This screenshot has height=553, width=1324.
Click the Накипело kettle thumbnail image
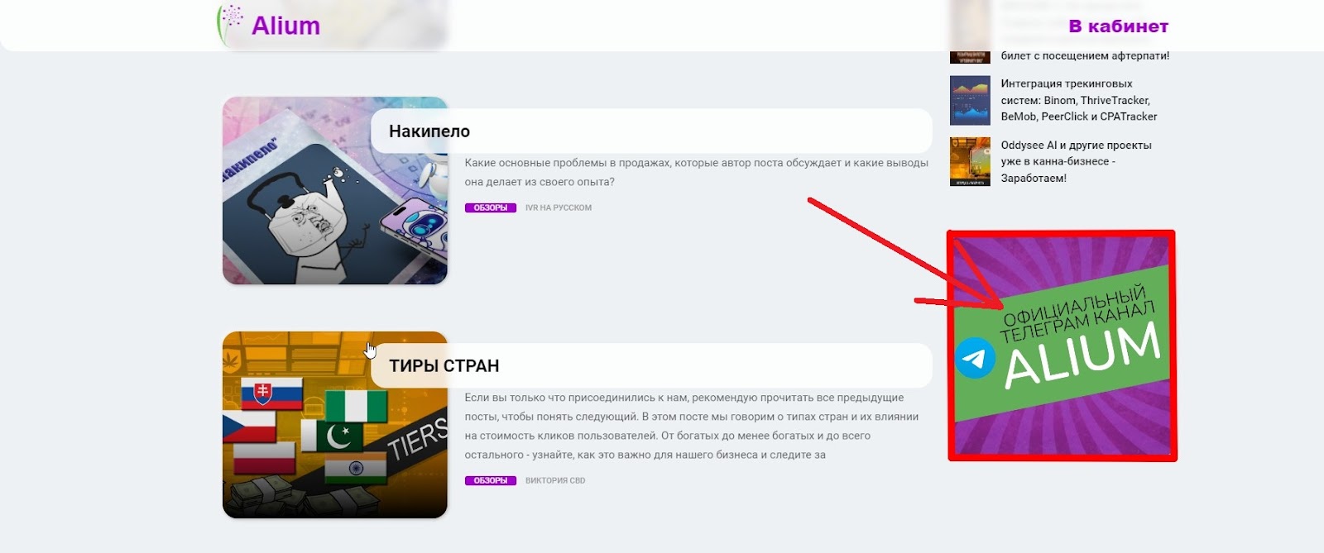pyautogui.click(x=334, y=191)
